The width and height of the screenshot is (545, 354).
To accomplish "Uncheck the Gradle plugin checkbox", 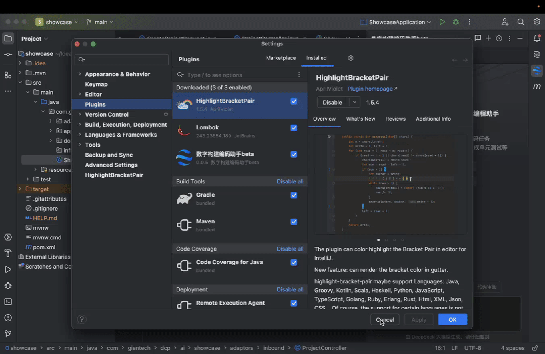I will click(x=293, y=195).
